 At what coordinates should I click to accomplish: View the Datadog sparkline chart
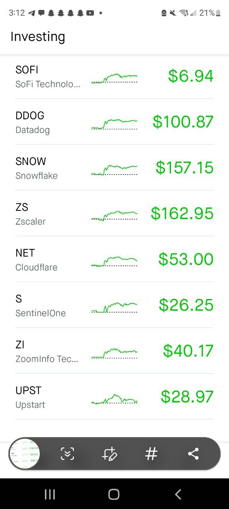[x=114, y=123]
